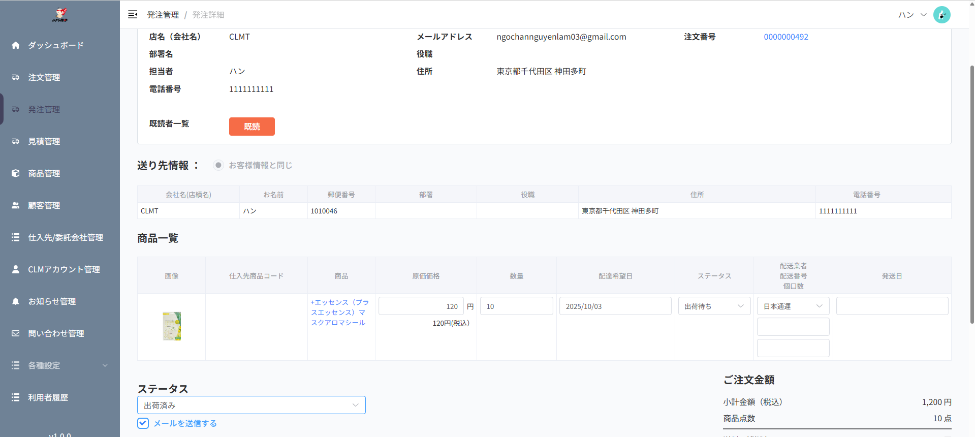Click the user avatar icon
The height and width of the screenshot is (437, 975).
(x=941, y=15)
